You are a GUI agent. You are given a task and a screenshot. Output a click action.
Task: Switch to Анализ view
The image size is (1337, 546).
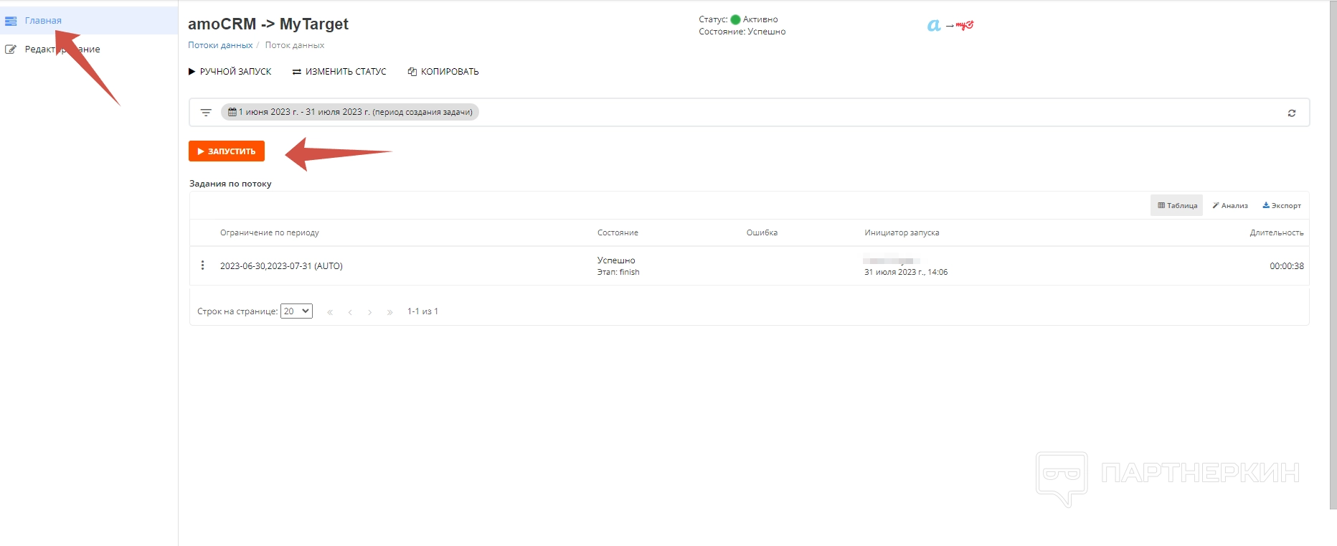[1230, 206]
